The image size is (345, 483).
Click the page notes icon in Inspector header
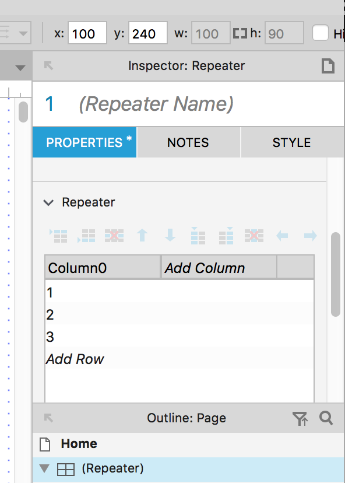329,65
